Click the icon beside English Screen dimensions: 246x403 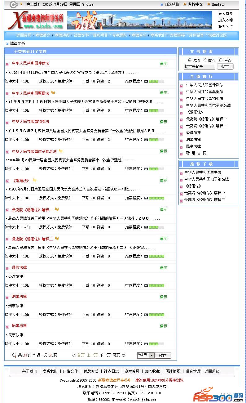point(209,4)
